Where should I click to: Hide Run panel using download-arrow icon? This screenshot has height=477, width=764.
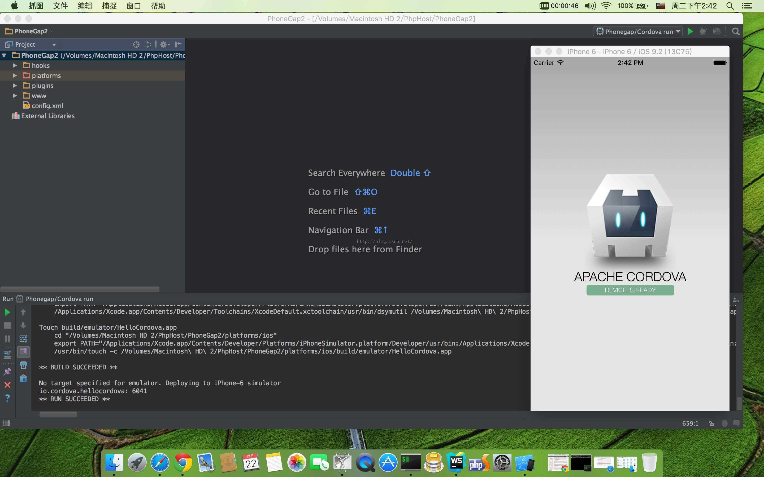(x=736, y=299)
